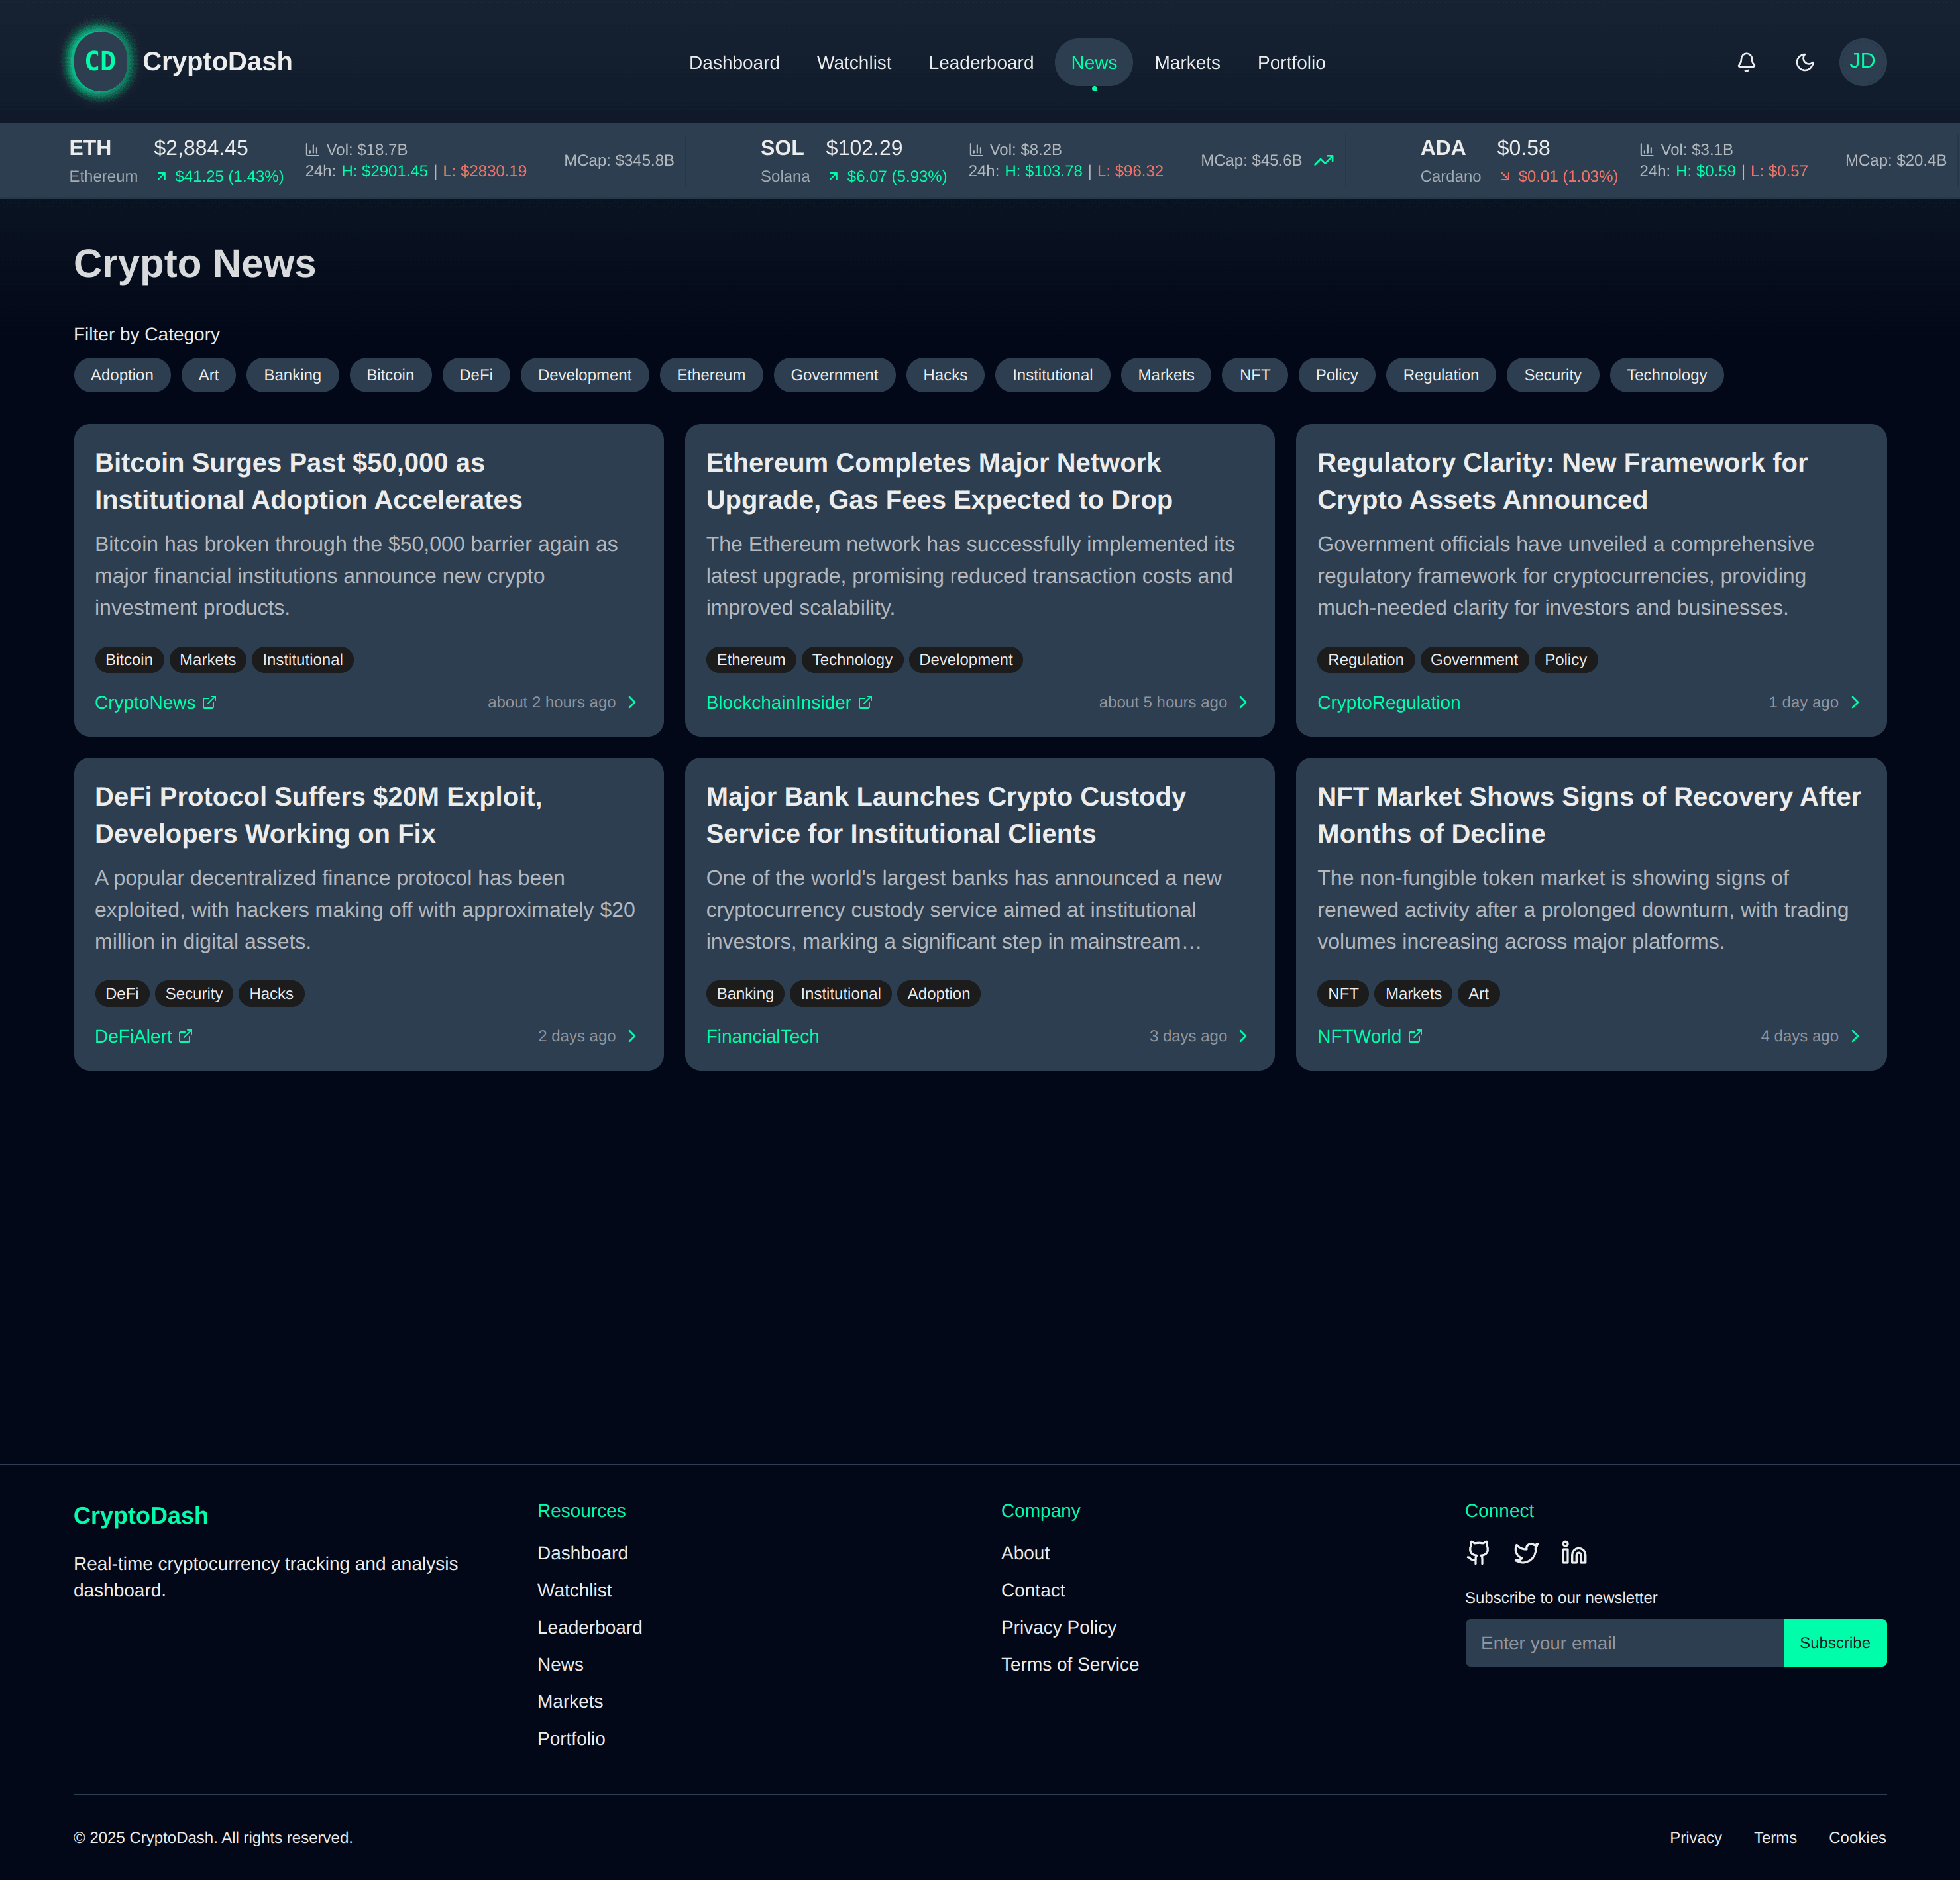
Task: Click the trending arrow next to SOL market cap
Action: (x=1324, y=160)
